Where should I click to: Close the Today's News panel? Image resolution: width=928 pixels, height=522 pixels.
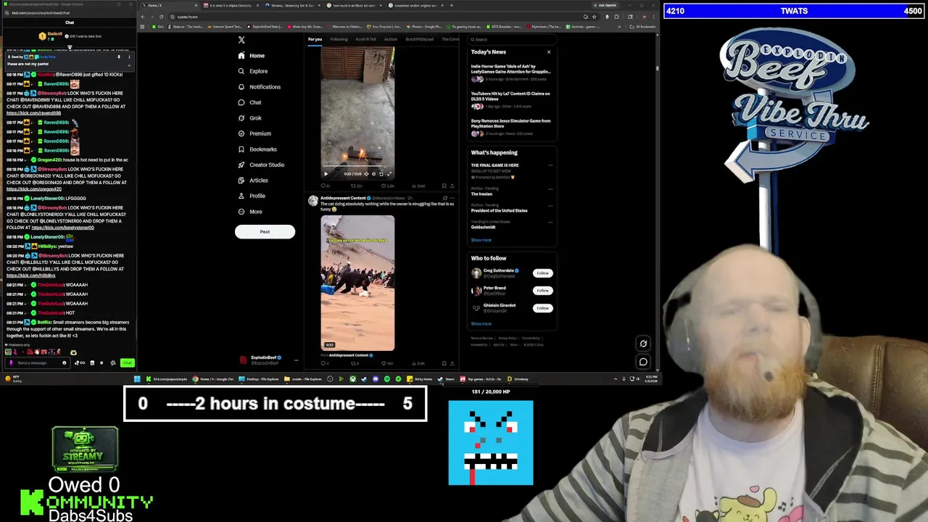click(x=549, y=51)
